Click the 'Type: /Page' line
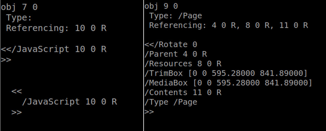The width and height of the screenshot is (326, 131). click(176, 16)
